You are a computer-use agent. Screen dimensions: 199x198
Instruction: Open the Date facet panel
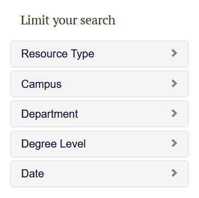[x=100, y=174]
